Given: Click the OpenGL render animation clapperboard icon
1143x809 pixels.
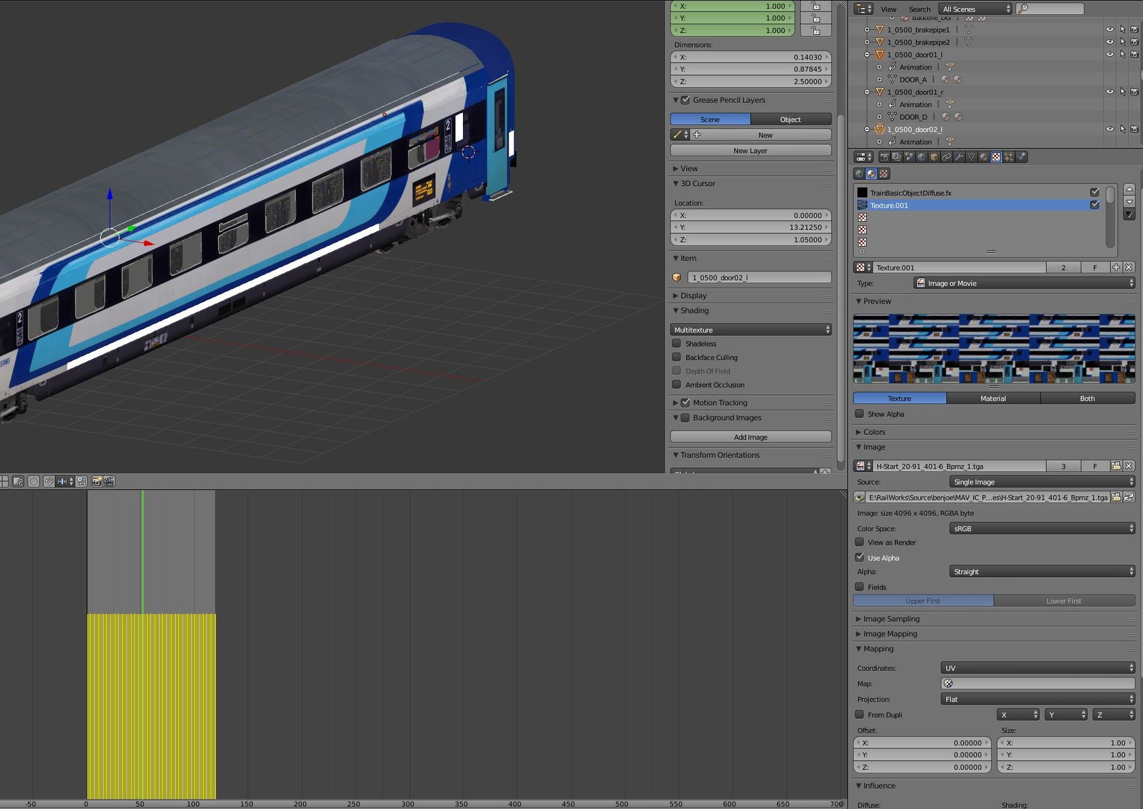Looking at the screenshot, I should click(109, 481).
